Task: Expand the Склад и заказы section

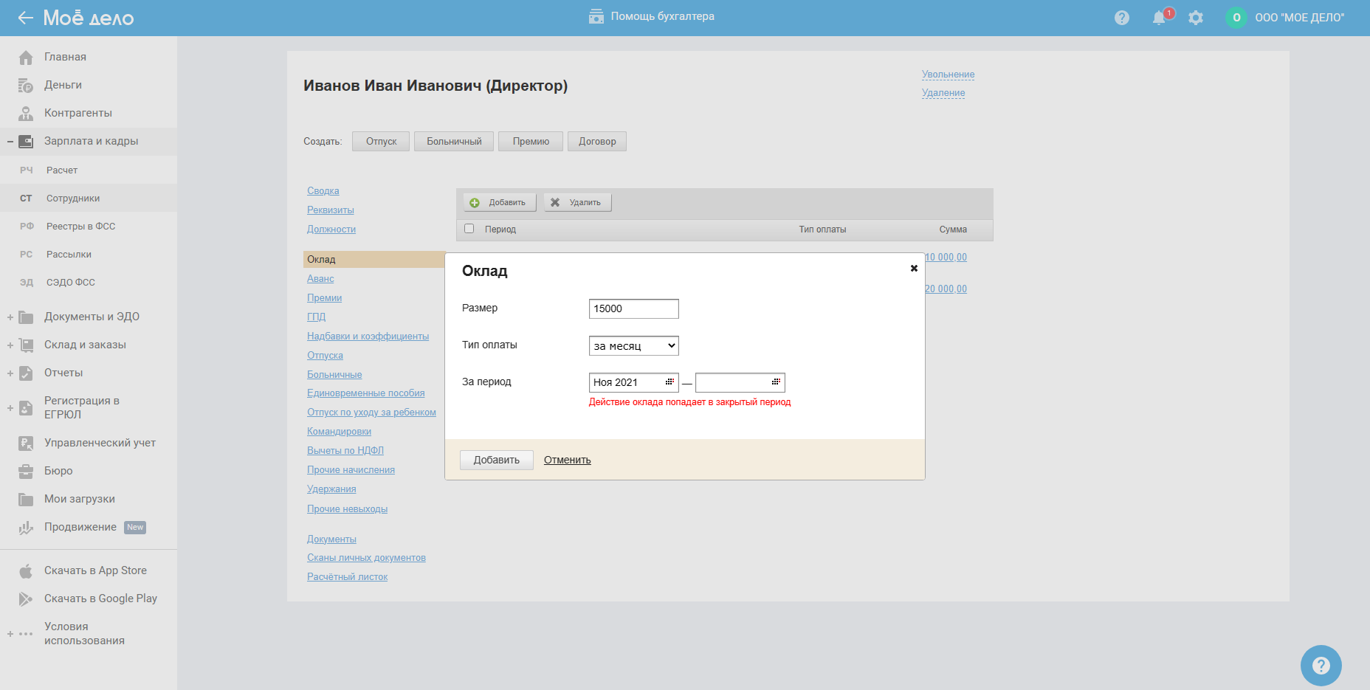Action: click(10, 345)
